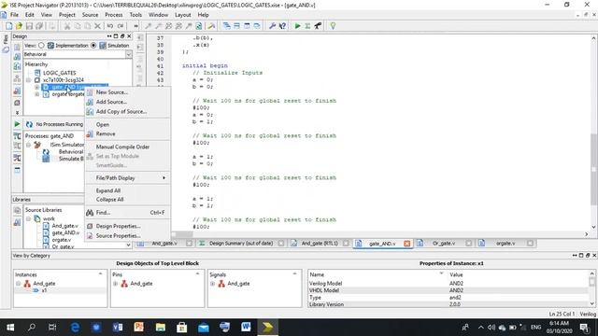Choose Manual Compile Order menu entry
Viewport: 598px width, 336px height.
coord(127,147)
